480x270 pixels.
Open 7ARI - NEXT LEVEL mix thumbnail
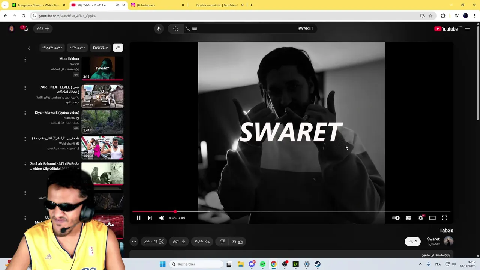102,96
